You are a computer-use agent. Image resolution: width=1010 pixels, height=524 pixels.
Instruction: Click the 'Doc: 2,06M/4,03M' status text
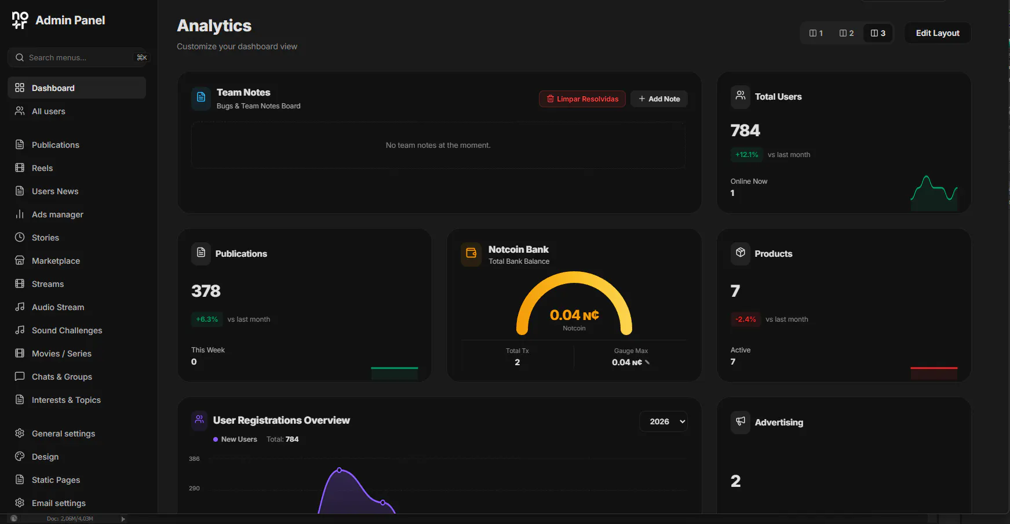[x=70, y=519]
